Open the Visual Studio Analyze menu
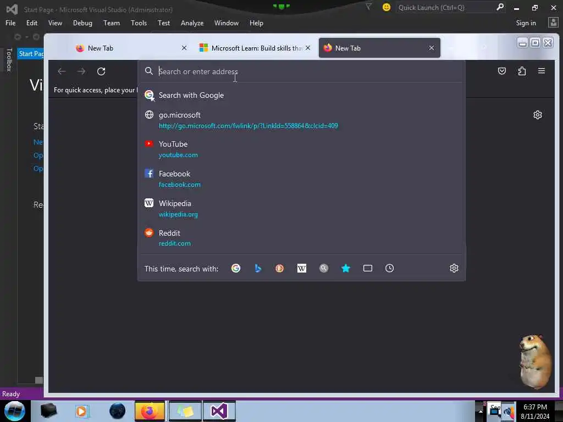This screenshot has width=563, height=422. coord(192,23)
